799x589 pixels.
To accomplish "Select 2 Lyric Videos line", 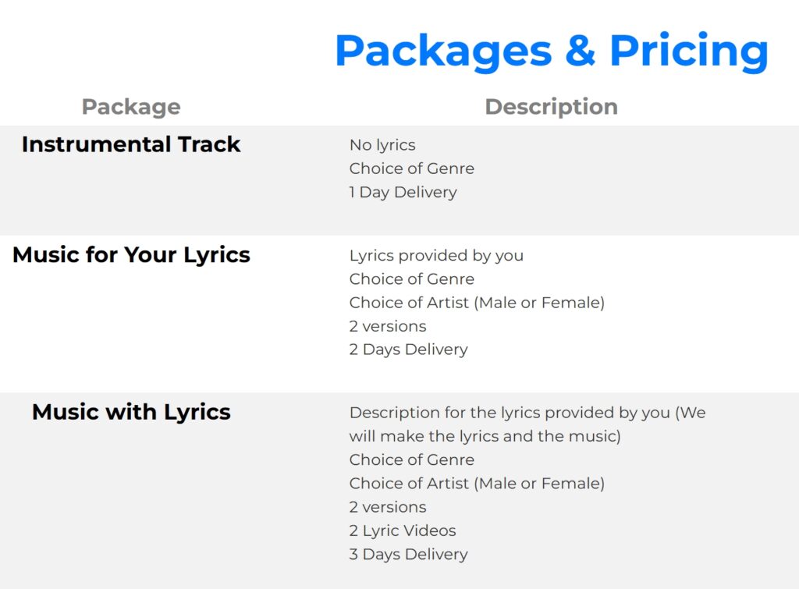I will 403,531.
